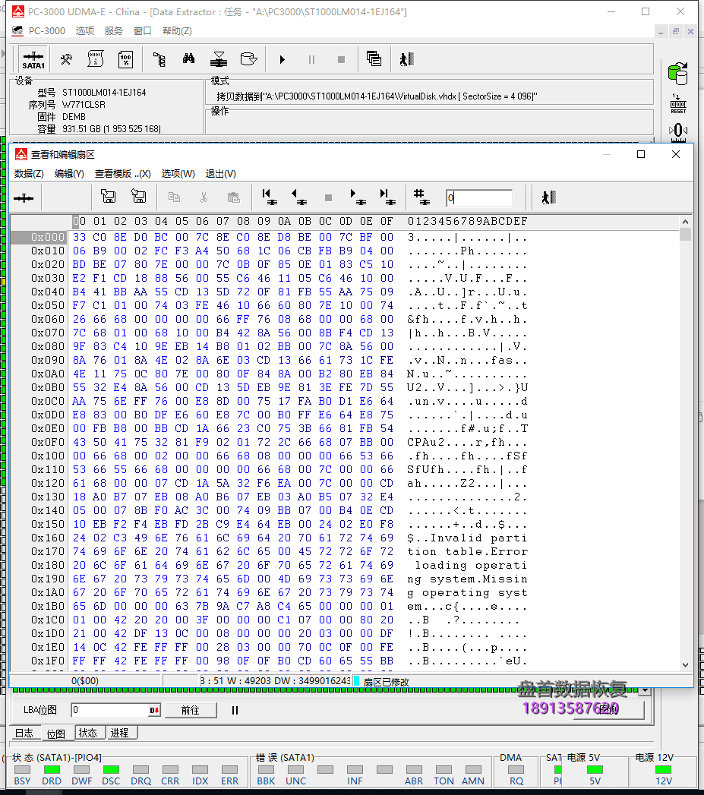This screenshot has width=704, height=795.
Task: Open the 编辑(Y) menu in the sector editor
Action: [x=68, y=173]
